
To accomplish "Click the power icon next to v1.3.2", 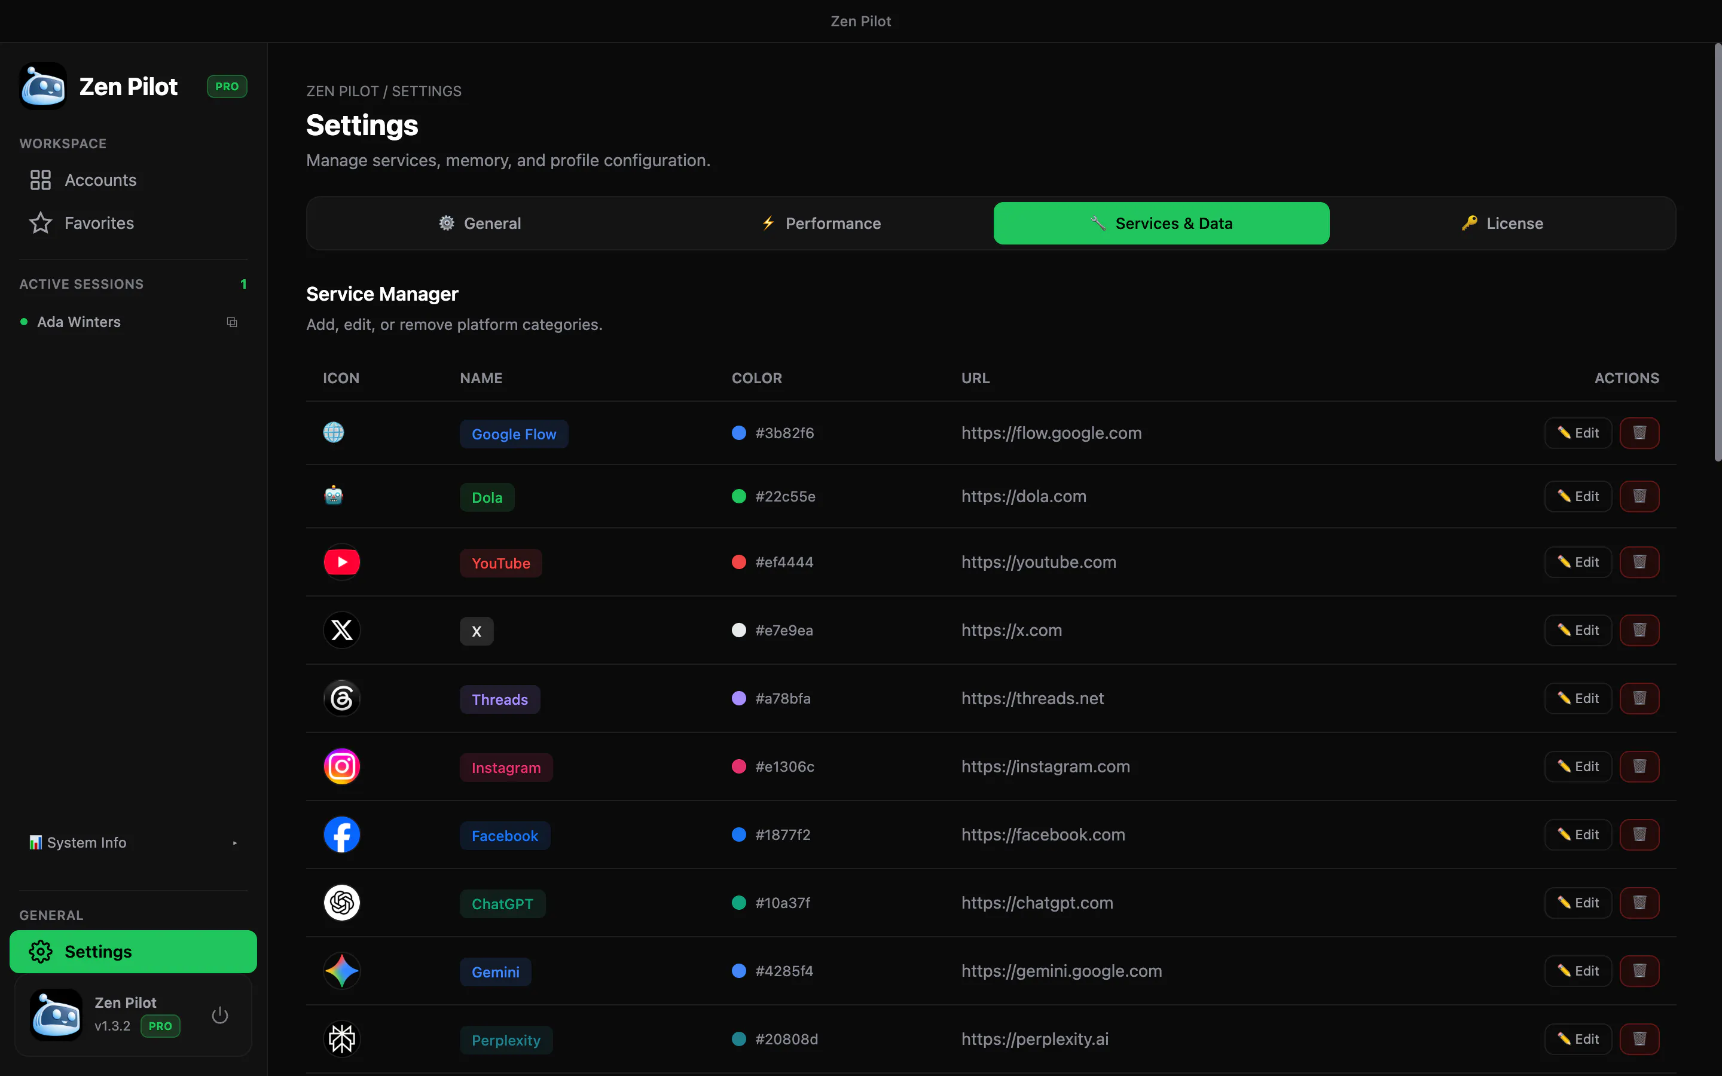I will coord(220,1015).
